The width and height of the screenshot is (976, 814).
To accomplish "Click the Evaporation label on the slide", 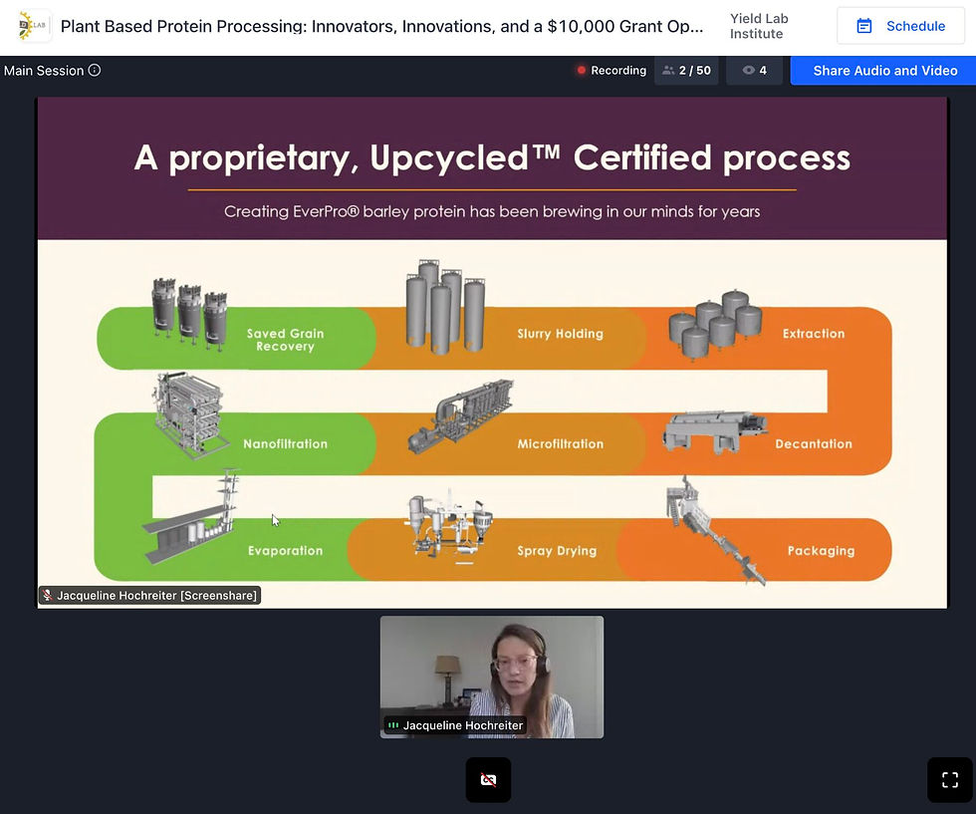I will click(x=285, y=551).
